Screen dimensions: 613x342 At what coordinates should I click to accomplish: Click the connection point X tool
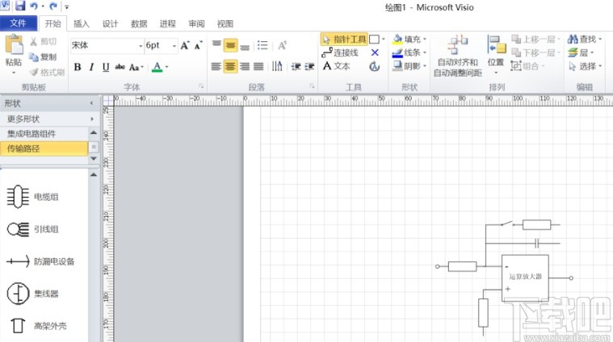[375, 52]
